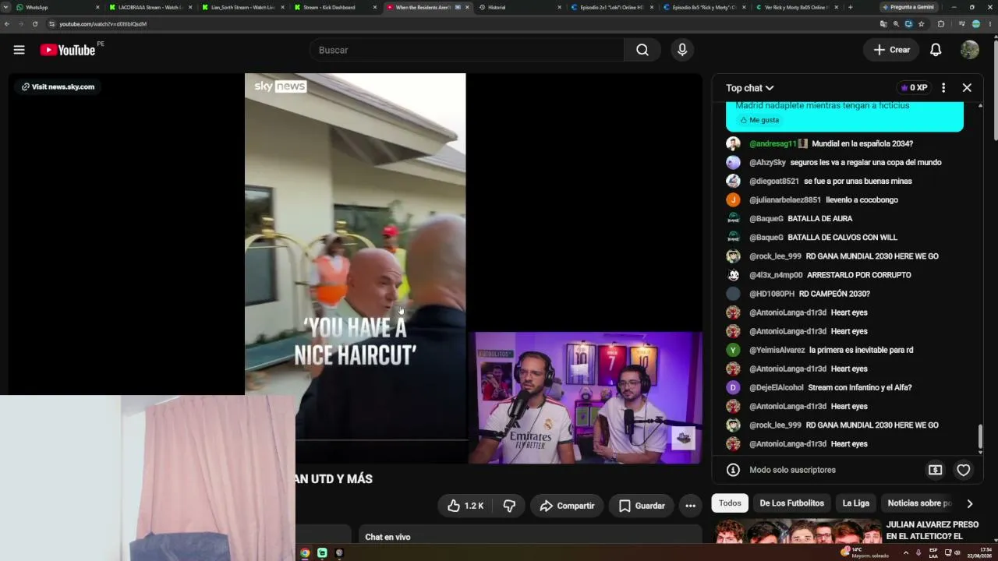Open the account avatar menu
Screen dimensions: 998x561
970,50
